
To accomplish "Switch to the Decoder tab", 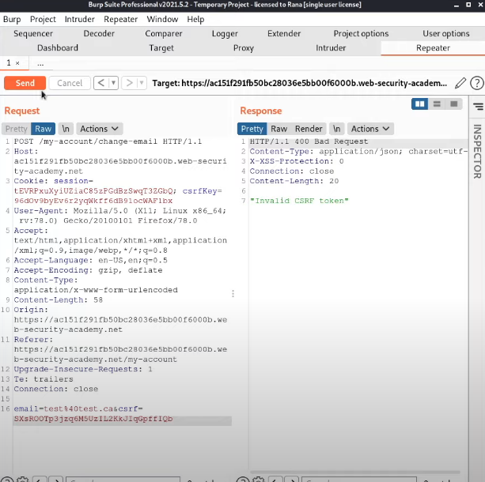I will pyautogui.click(x=99, y=33).
